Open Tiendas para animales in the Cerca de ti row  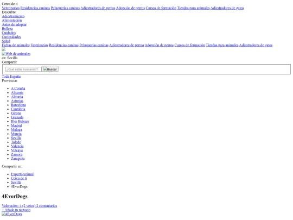(x=193, y=8)
